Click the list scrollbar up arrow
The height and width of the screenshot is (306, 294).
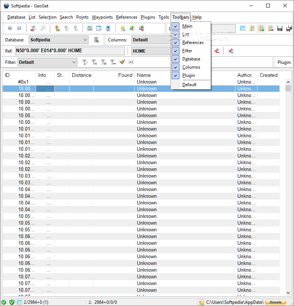[x=288, y=82]
